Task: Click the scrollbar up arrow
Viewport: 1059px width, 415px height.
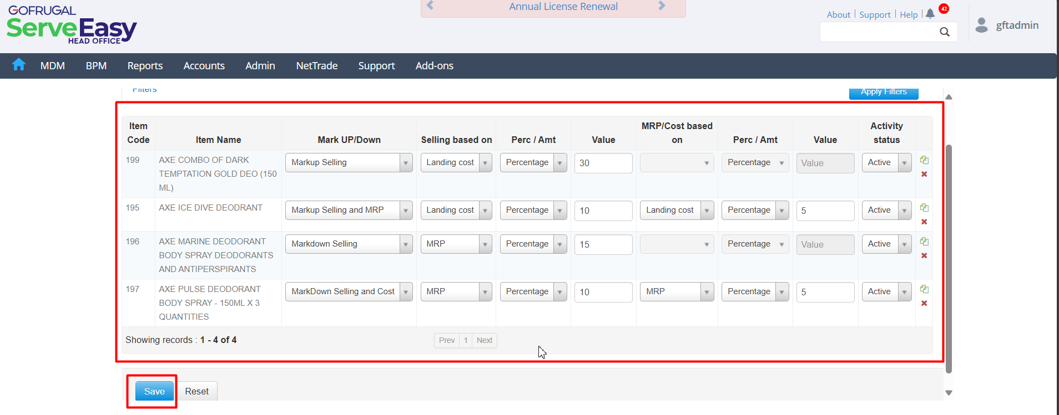Action: pos(949,97)
